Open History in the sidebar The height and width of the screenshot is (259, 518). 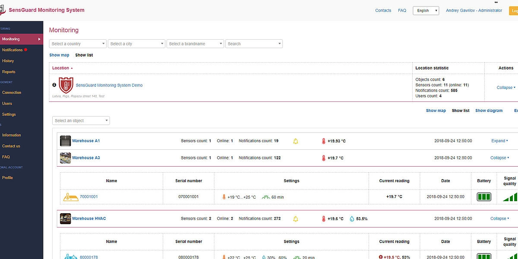tap(8, 61)
